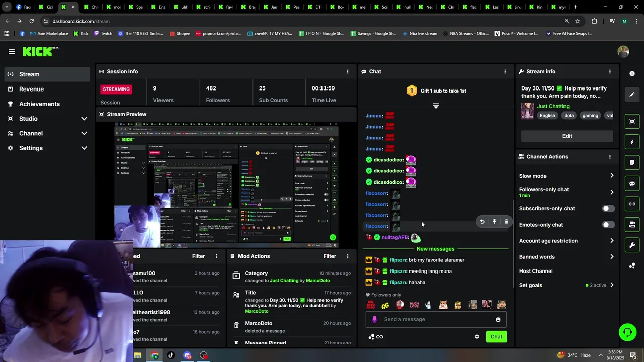The image size is (644, 362).
Task: Select the English tag in Stream info
Action: [547, 116]
